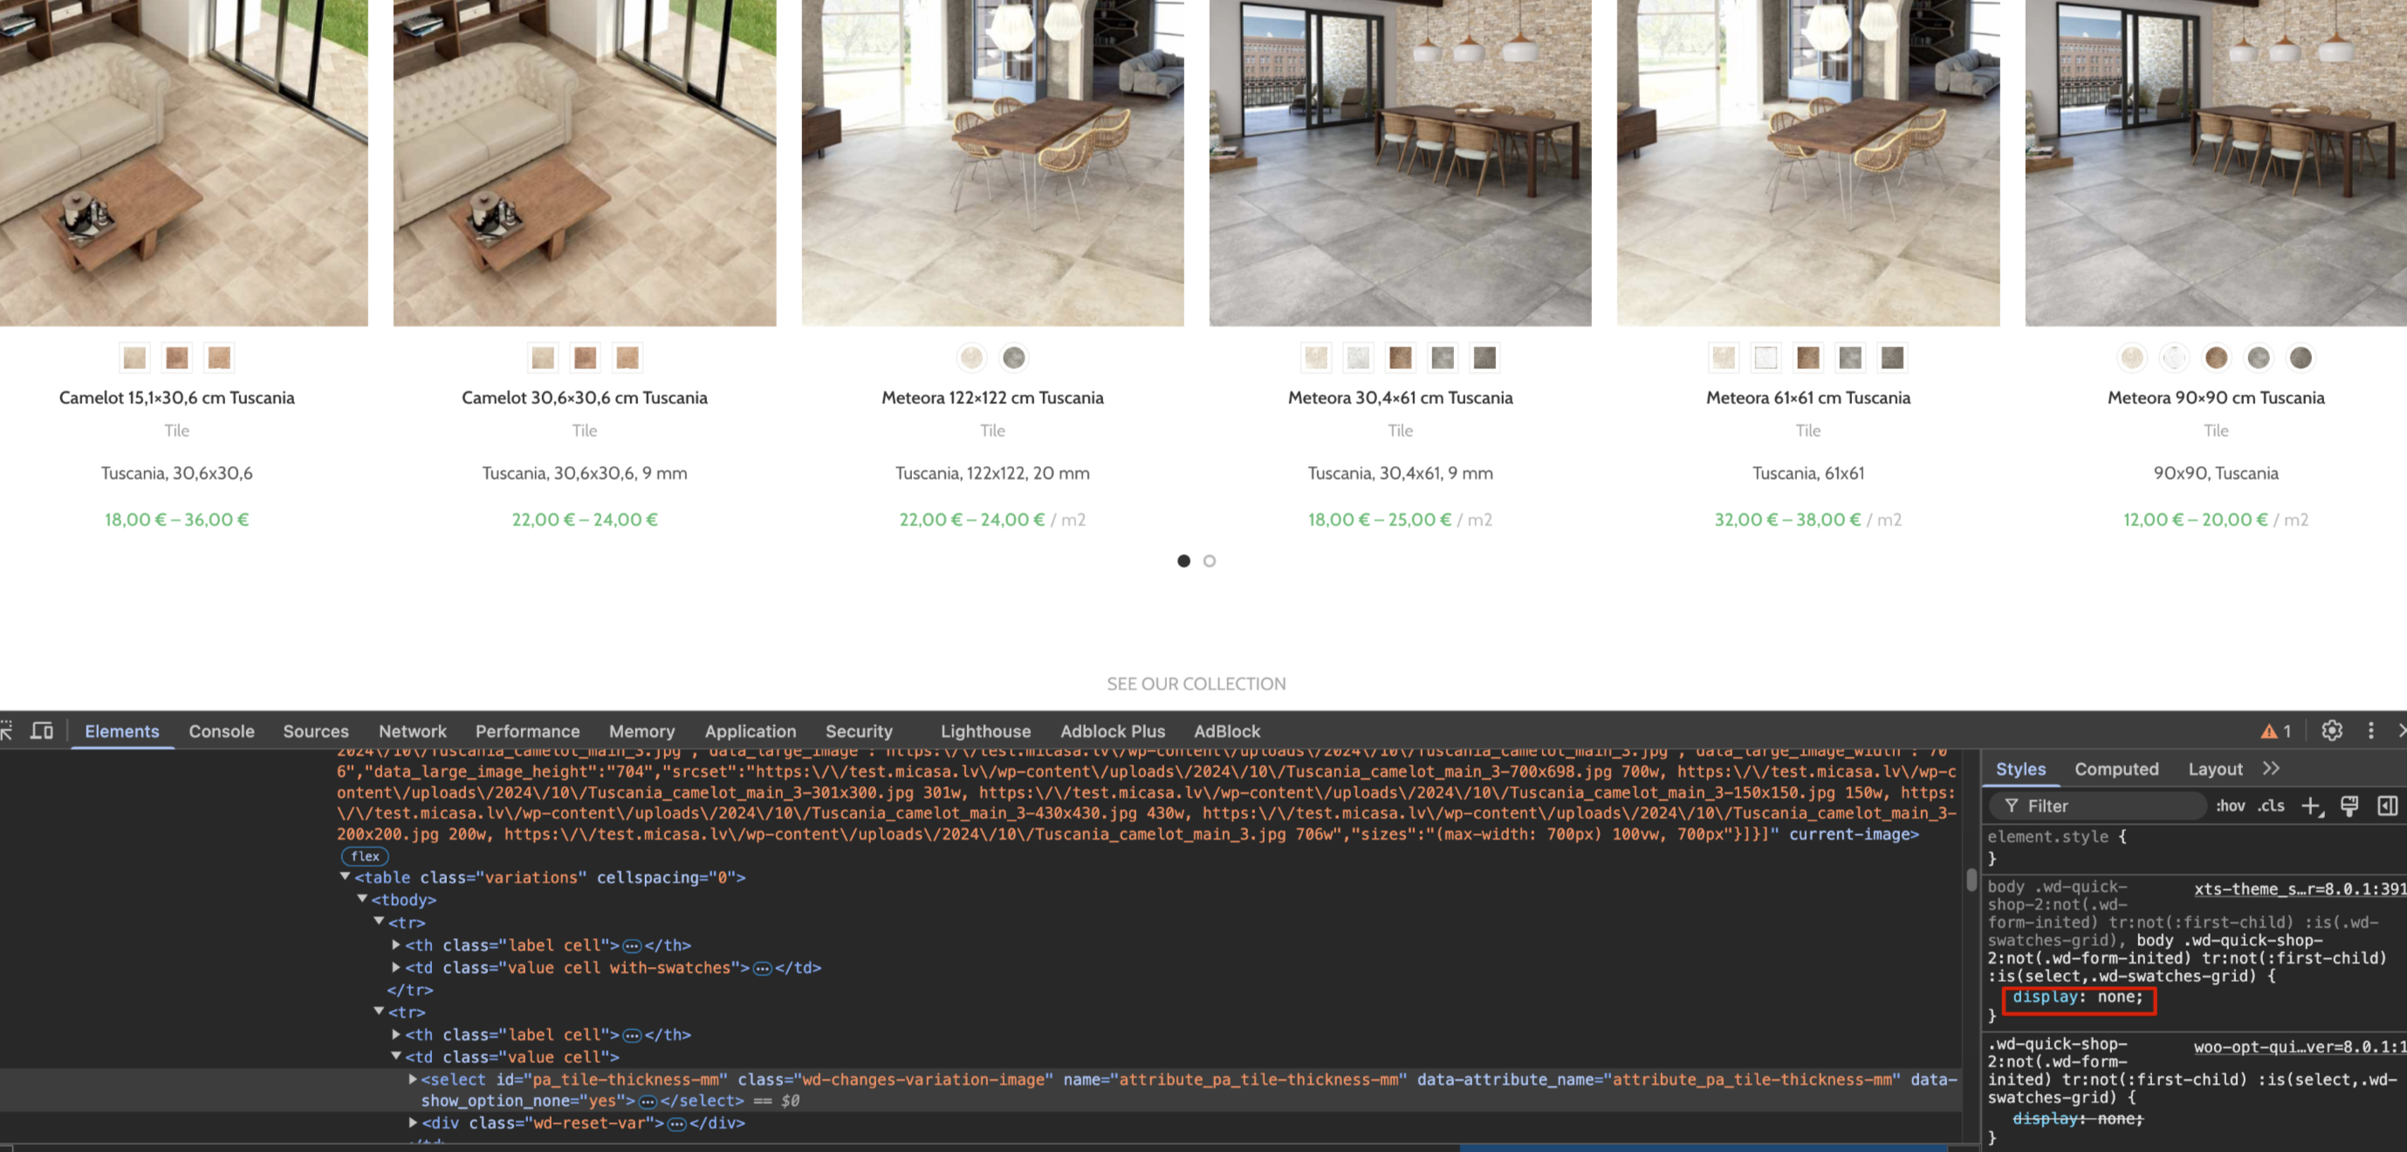The height and width of the screenshot is (1152, 2407).
Task: Click the warning issues counter
Action: [2275, 730]
